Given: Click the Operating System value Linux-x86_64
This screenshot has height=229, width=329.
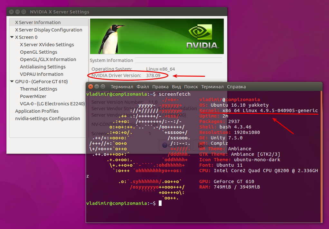Looking at the screenshot, I should (160, 69).
